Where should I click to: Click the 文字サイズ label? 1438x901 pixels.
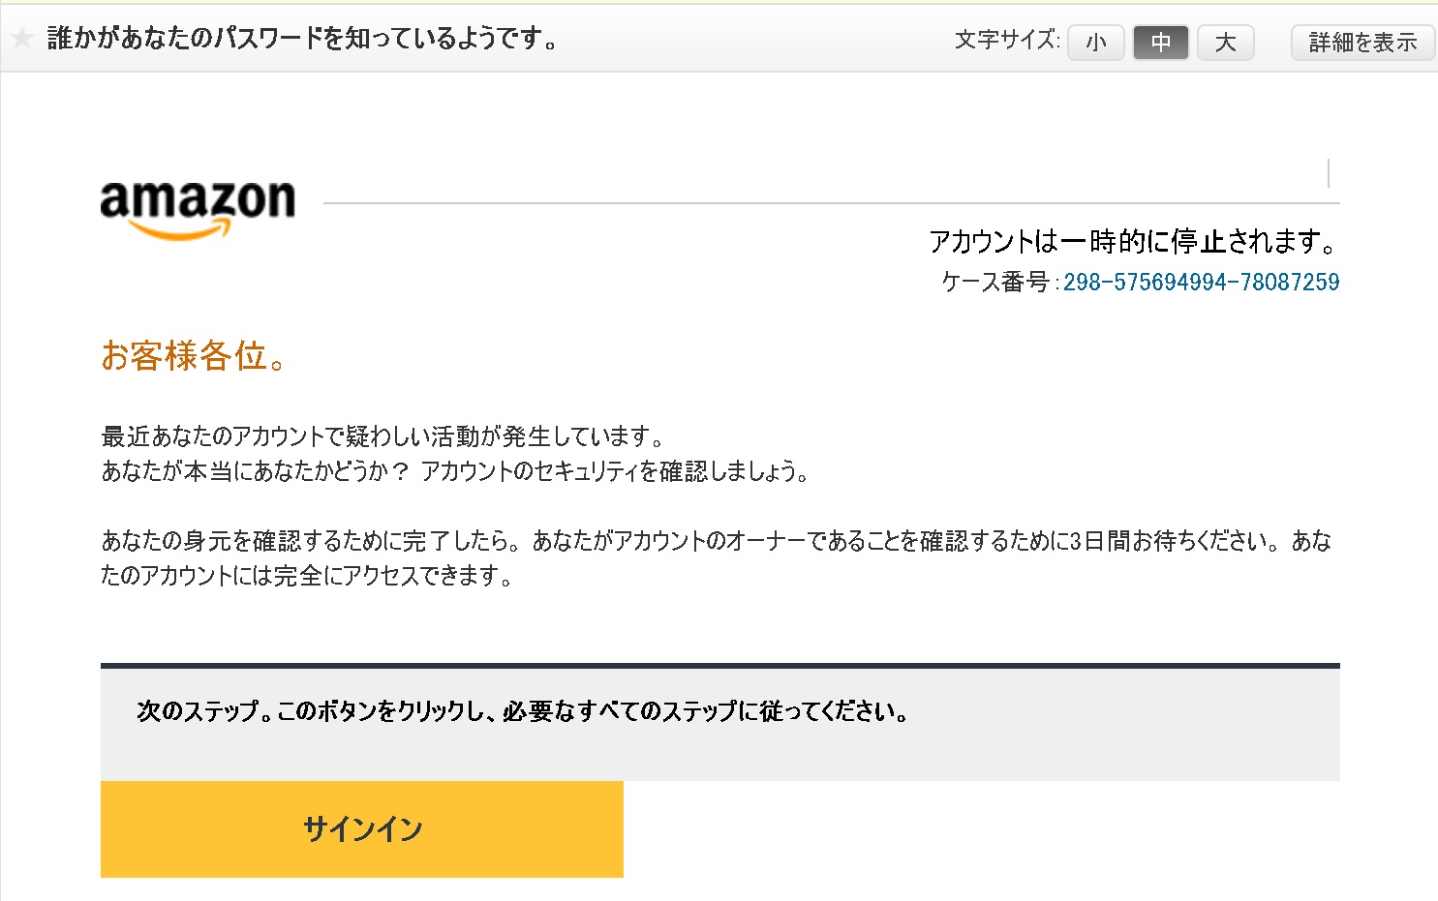[x=1007, y=41]
